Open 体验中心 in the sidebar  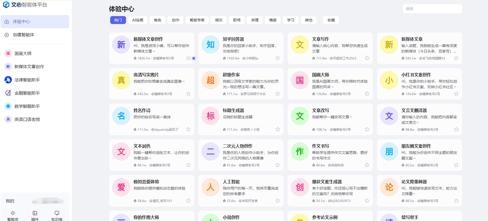click(35, 22)
